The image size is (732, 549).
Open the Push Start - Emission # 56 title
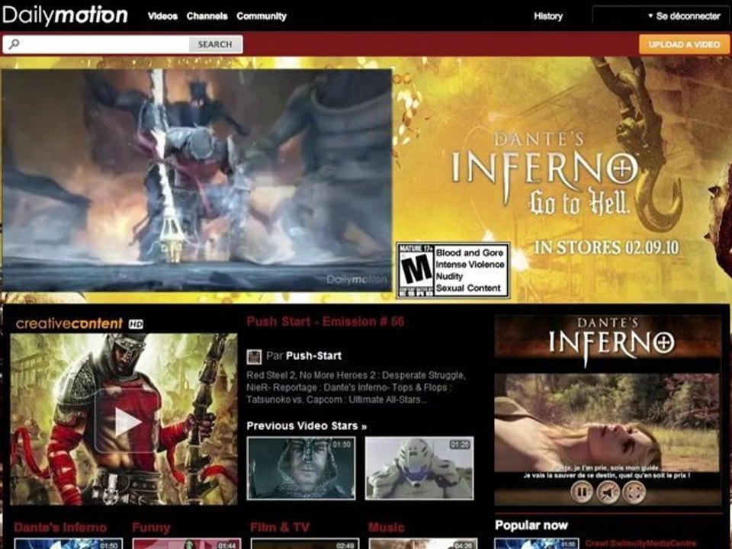click(326, 322)
